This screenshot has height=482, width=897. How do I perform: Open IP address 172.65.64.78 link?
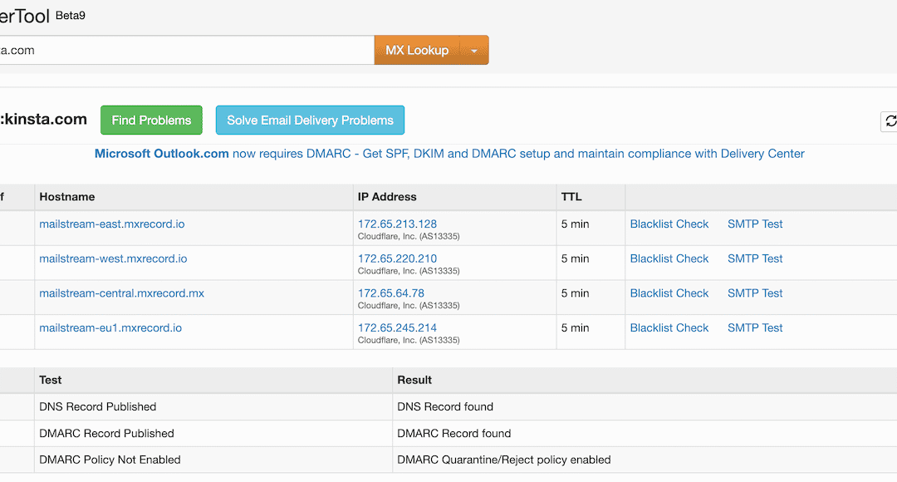point(391,293)
